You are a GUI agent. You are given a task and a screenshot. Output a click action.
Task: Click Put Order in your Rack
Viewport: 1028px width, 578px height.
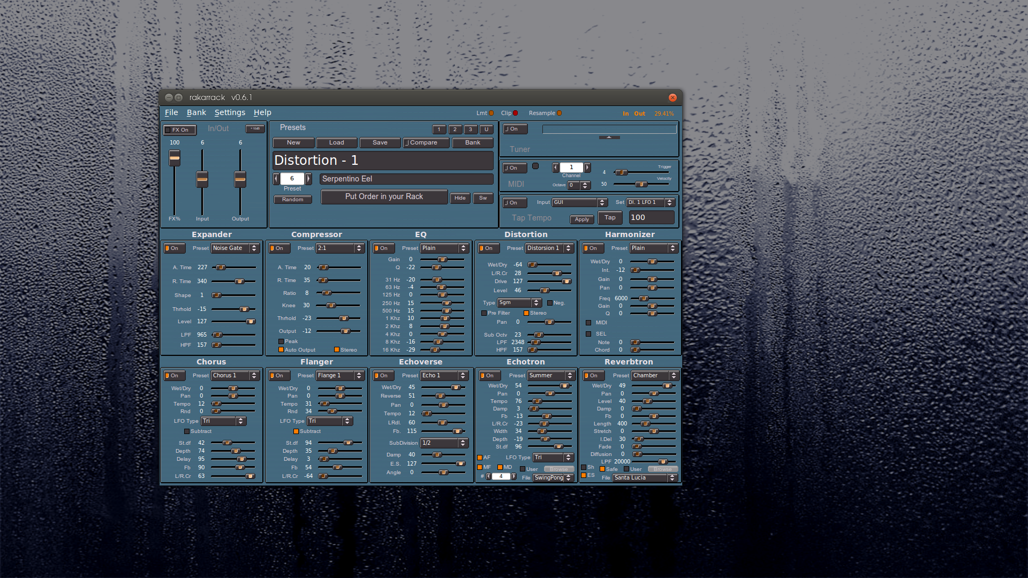[384, 196]
